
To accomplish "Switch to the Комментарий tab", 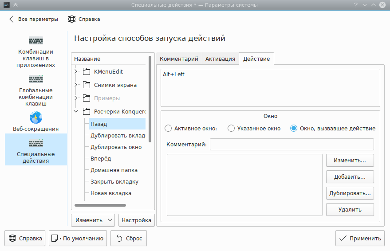I will pos(179,59).
